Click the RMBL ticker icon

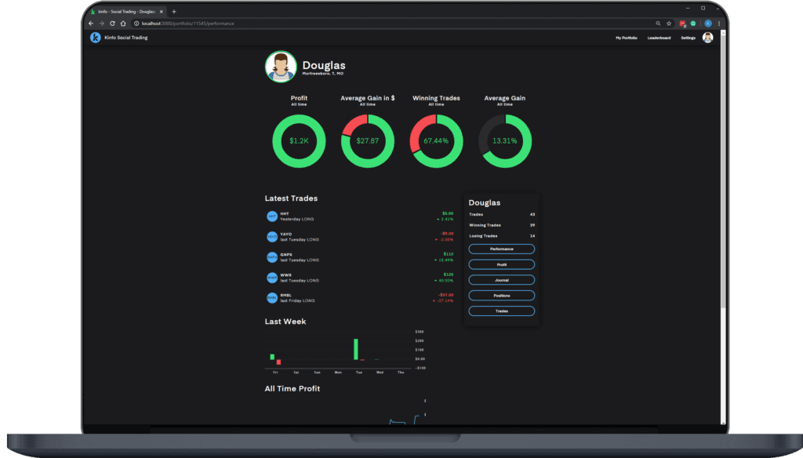[x=272, y=298]
